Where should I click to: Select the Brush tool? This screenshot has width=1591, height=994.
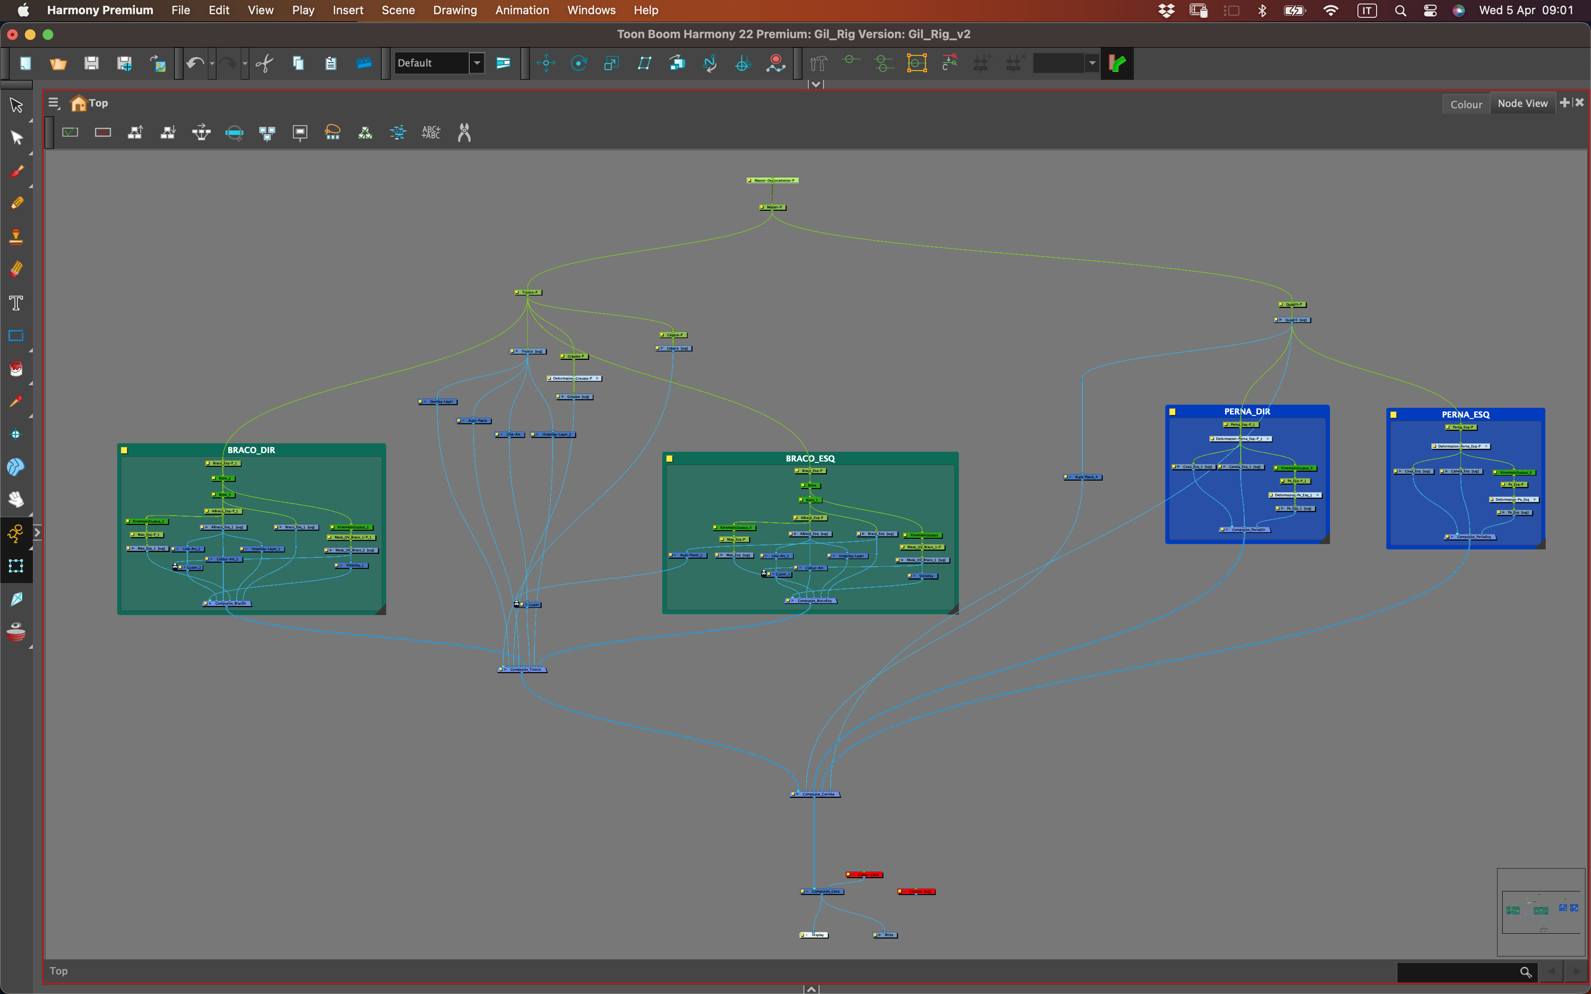tap(16, 171)
